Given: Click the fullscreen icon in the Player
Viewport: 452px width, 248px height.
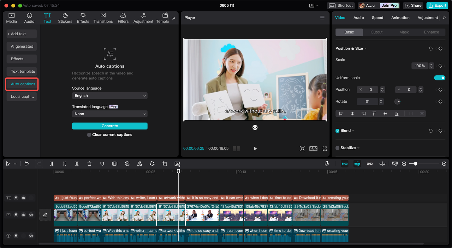Looking at the screenshot, I should coord(325,149).
